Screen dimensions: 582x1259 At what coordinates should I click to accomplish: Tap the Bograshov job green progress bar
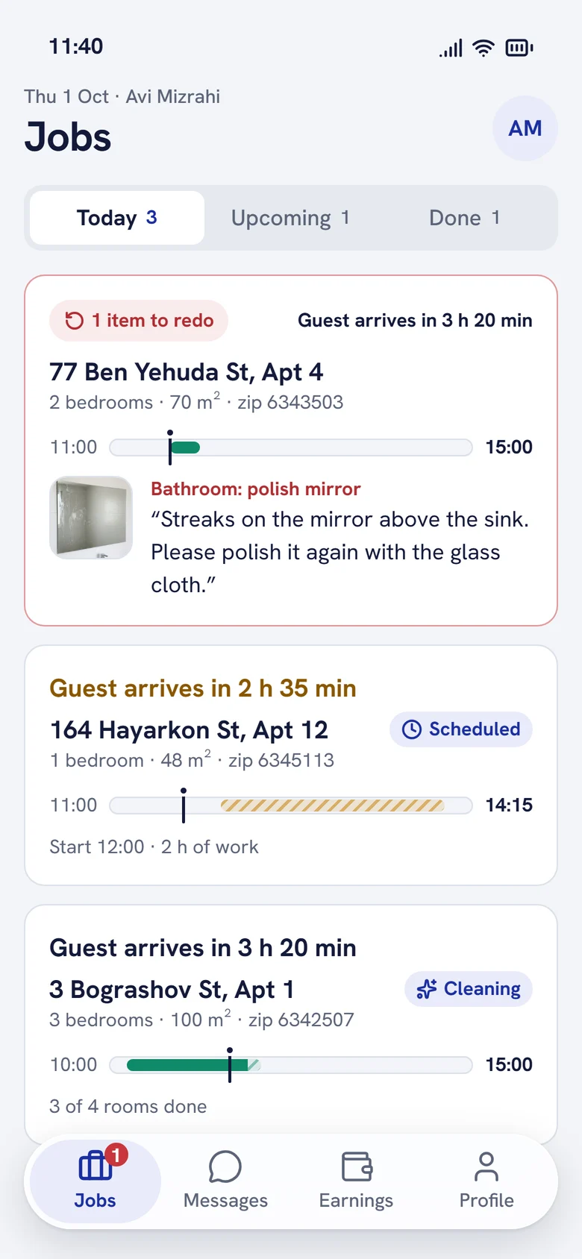(187, 1065)
